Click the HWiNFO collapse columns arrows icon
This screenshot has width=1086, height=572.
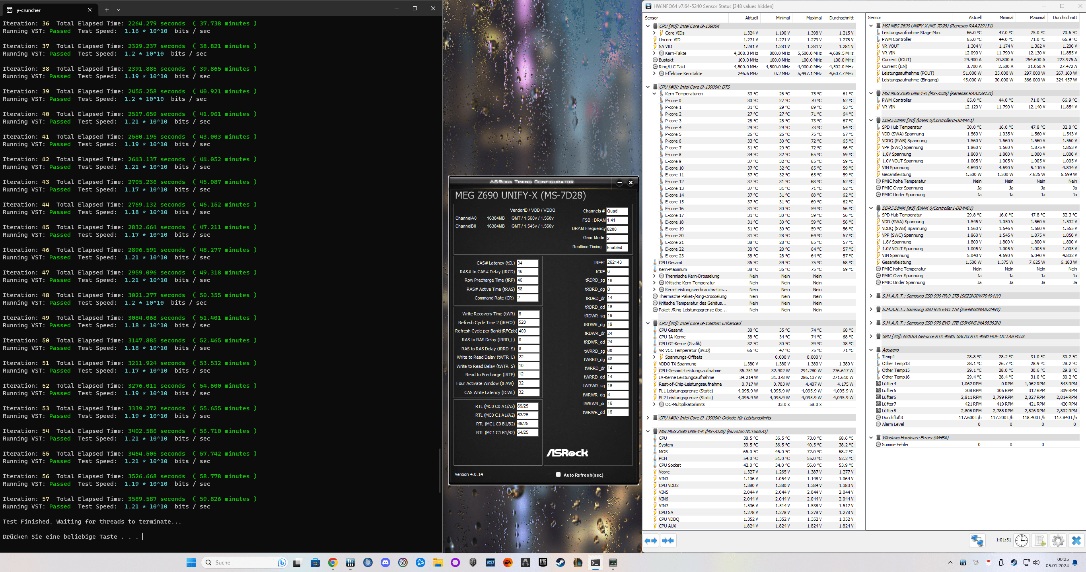click(x=668, y=541)
